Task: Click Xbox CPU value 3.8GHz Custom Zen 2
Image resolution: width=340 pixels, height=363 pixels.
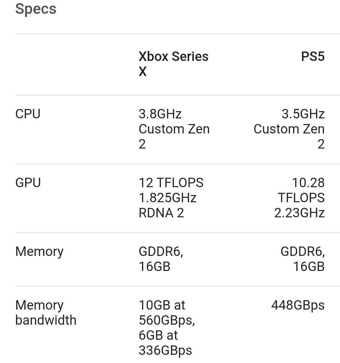Action: [174, 129]
